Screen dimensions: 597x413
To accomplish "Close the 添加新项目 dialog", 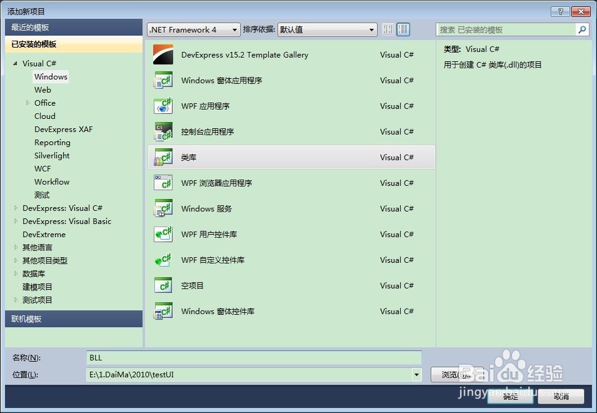I will [x=581, y=11].
